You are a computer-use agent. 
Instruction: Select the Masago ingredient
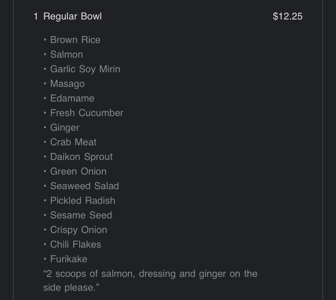coord(67,84)
